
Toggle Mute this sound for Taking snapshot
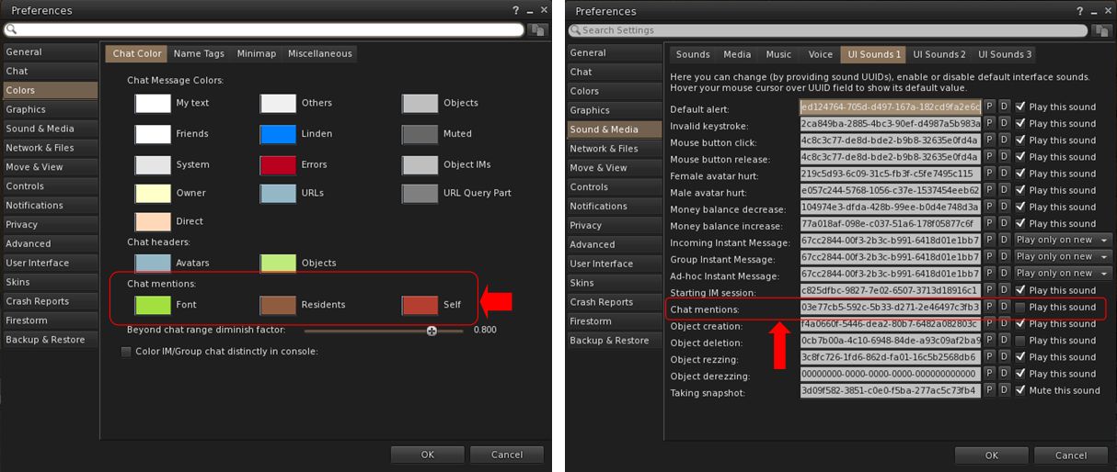click(1020, 390)
